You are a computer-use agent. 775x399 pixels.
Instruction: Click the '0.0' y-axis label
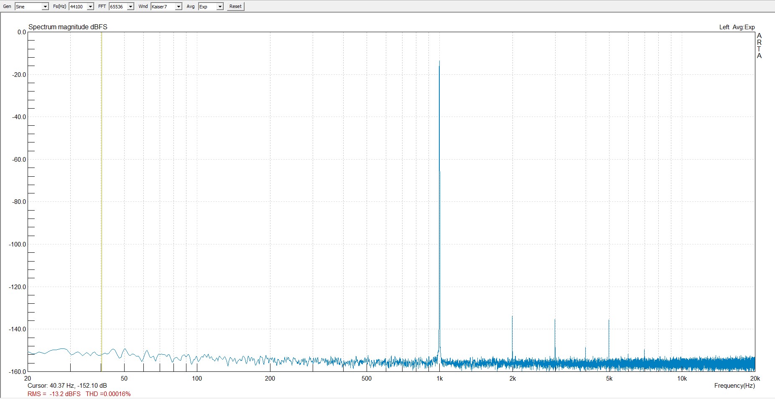tap(21, 32)
